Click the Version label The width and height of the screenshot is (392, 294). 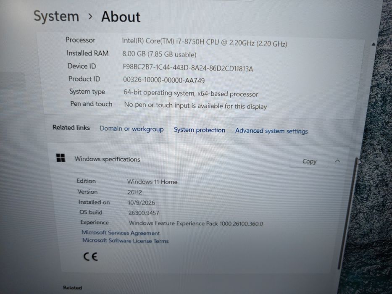click(87, 192)
